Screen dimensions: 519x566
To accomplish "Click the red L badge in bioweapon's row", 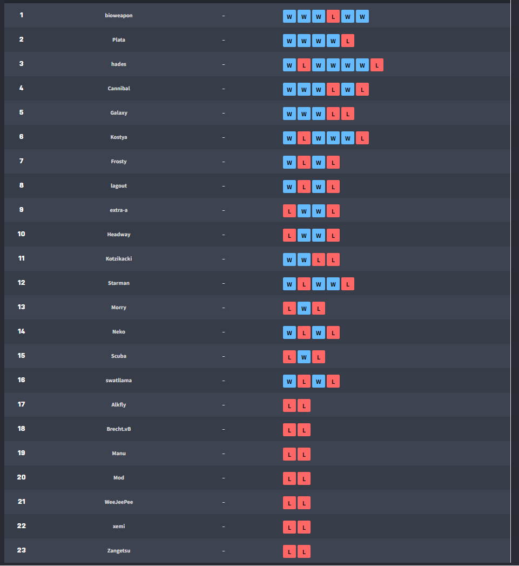I will 333,17.
